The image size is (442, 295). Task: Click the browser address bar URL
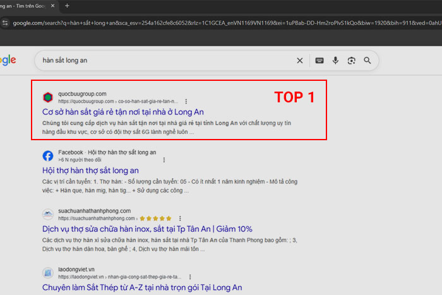coord(227,23)
